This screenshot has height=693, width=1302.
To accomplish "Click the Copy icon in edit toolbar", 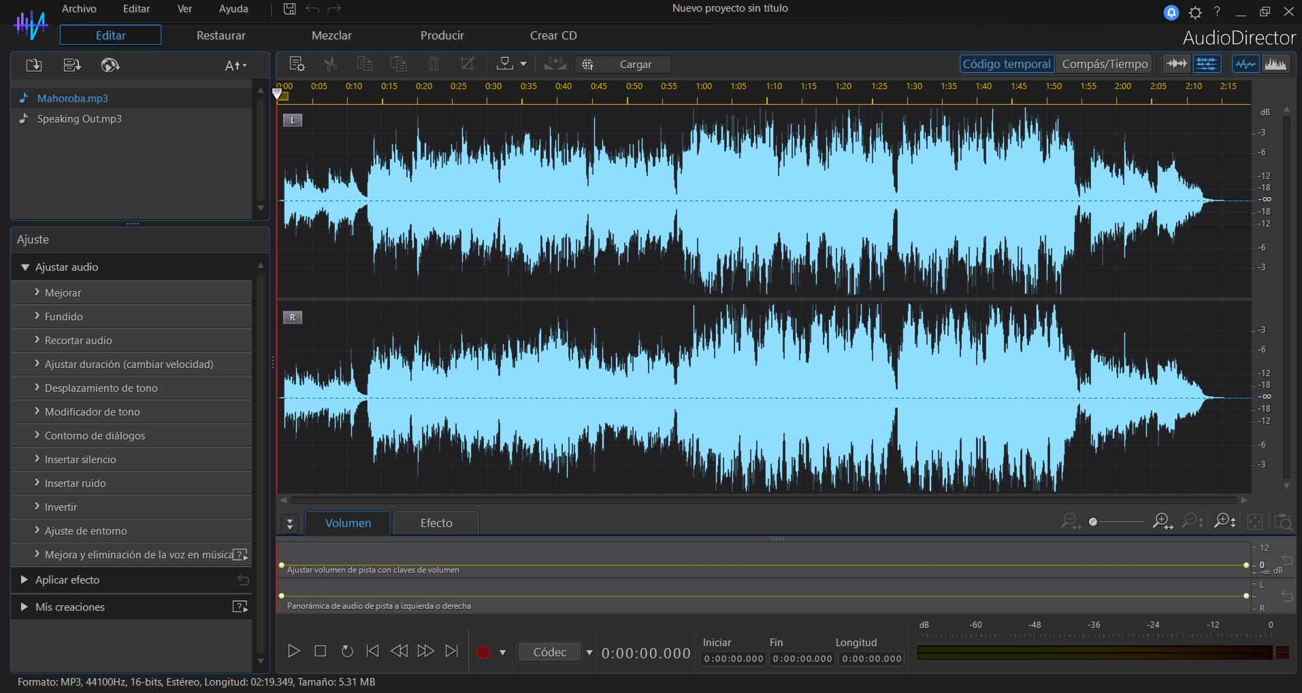I will (x=365, y=64).
